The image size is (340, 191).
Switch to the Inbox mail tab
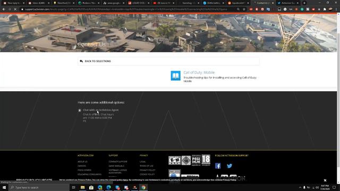tap(39, 3)
